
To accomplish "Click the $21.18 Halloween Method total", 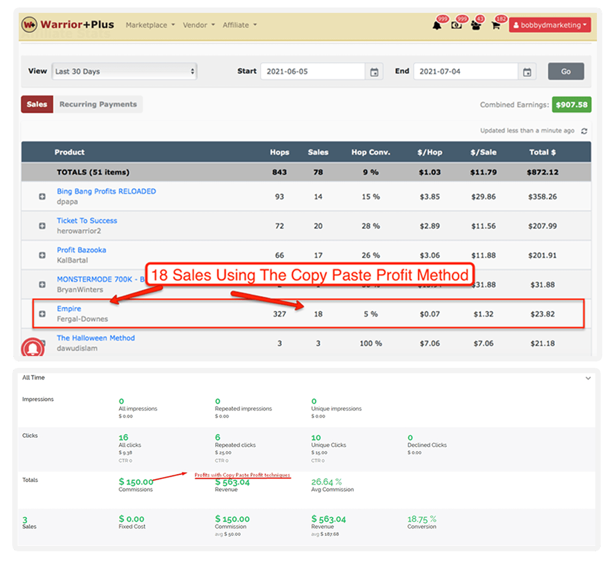I will tap(543, 343).
